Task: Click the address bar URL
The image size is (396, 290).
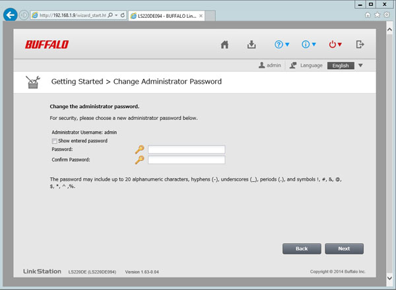Action: [x=73, y=15]
